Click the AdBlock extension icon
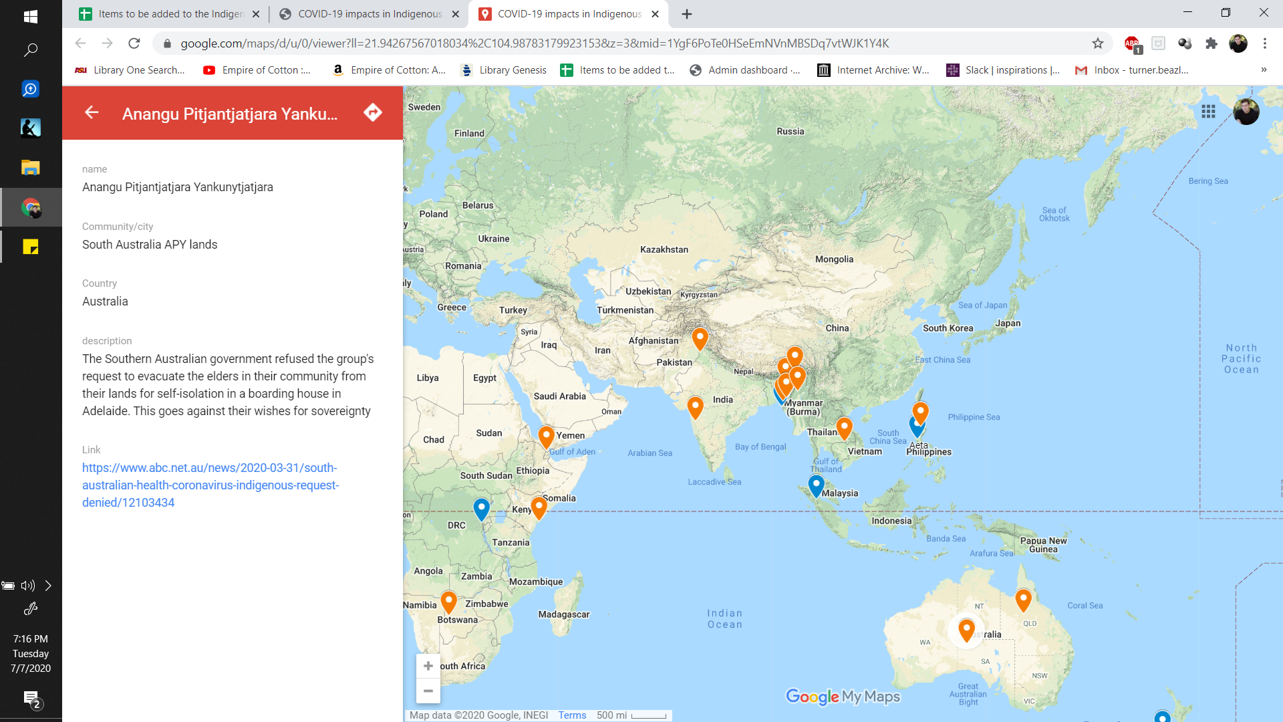This screenshot has width=1283, height=722. pos(1131,43)
